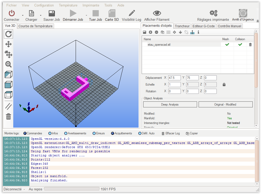Image resolution: width=261 pixels, height=194 pixels.
Task: Click the Copier log button
Action: 192,133
